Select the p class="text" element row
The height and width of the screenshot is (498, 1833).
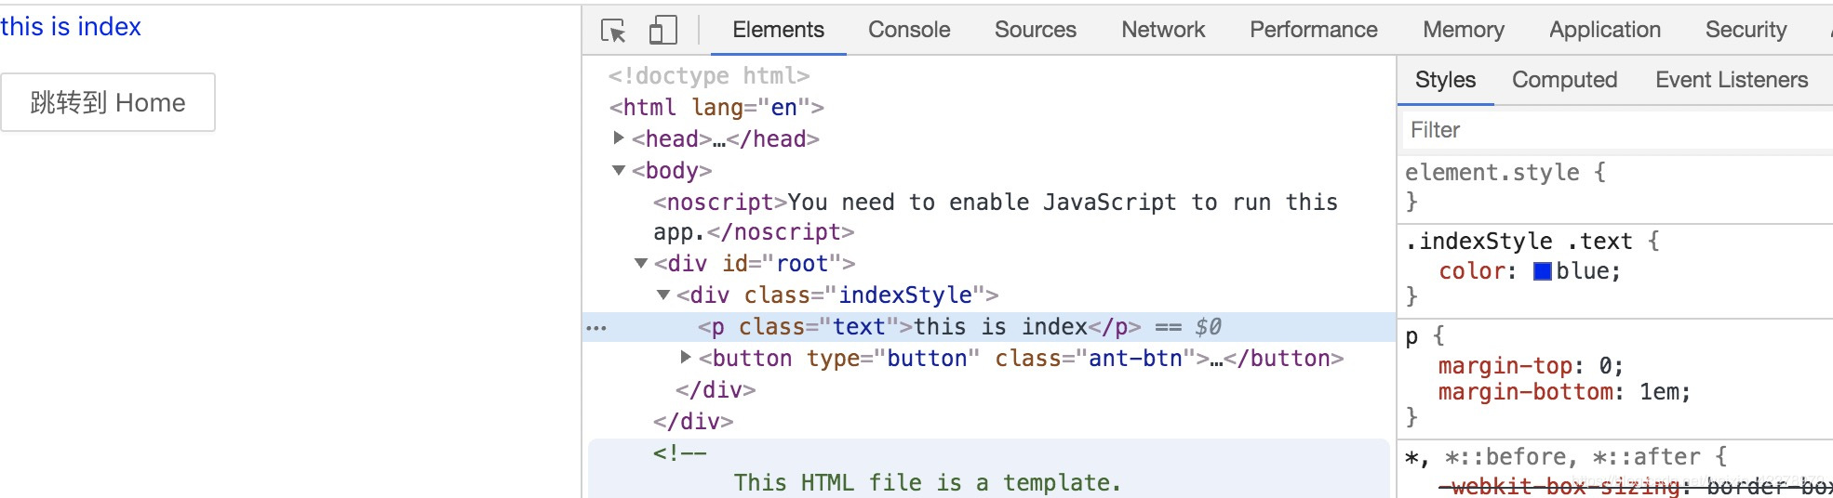pyautogui.click(x=988, y=326)
